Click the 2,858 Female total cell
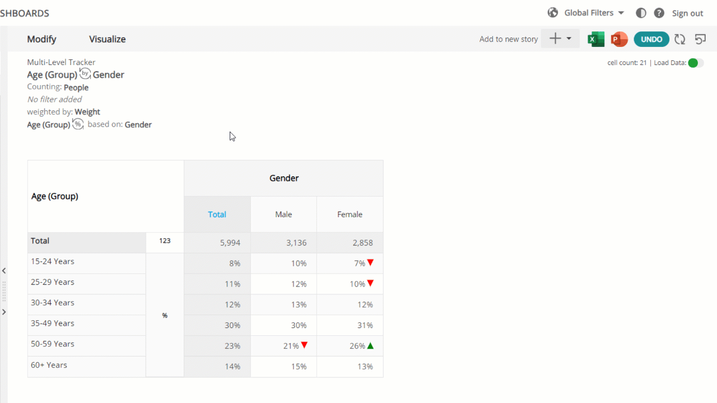Viewport: 717px width, 403px height. [x=350, y=243]
